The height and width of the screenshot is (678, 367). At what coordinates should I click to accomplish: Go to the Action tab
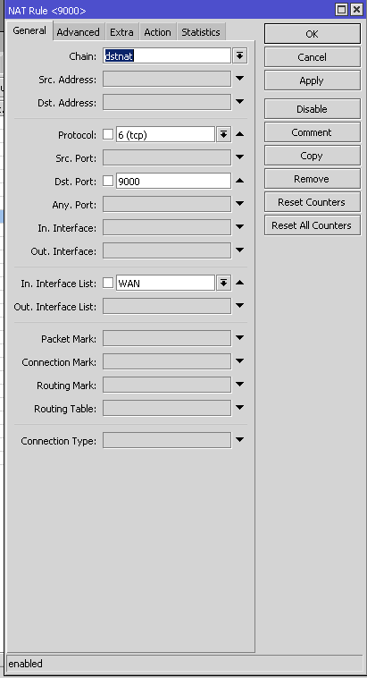click(x=157, y=32)
